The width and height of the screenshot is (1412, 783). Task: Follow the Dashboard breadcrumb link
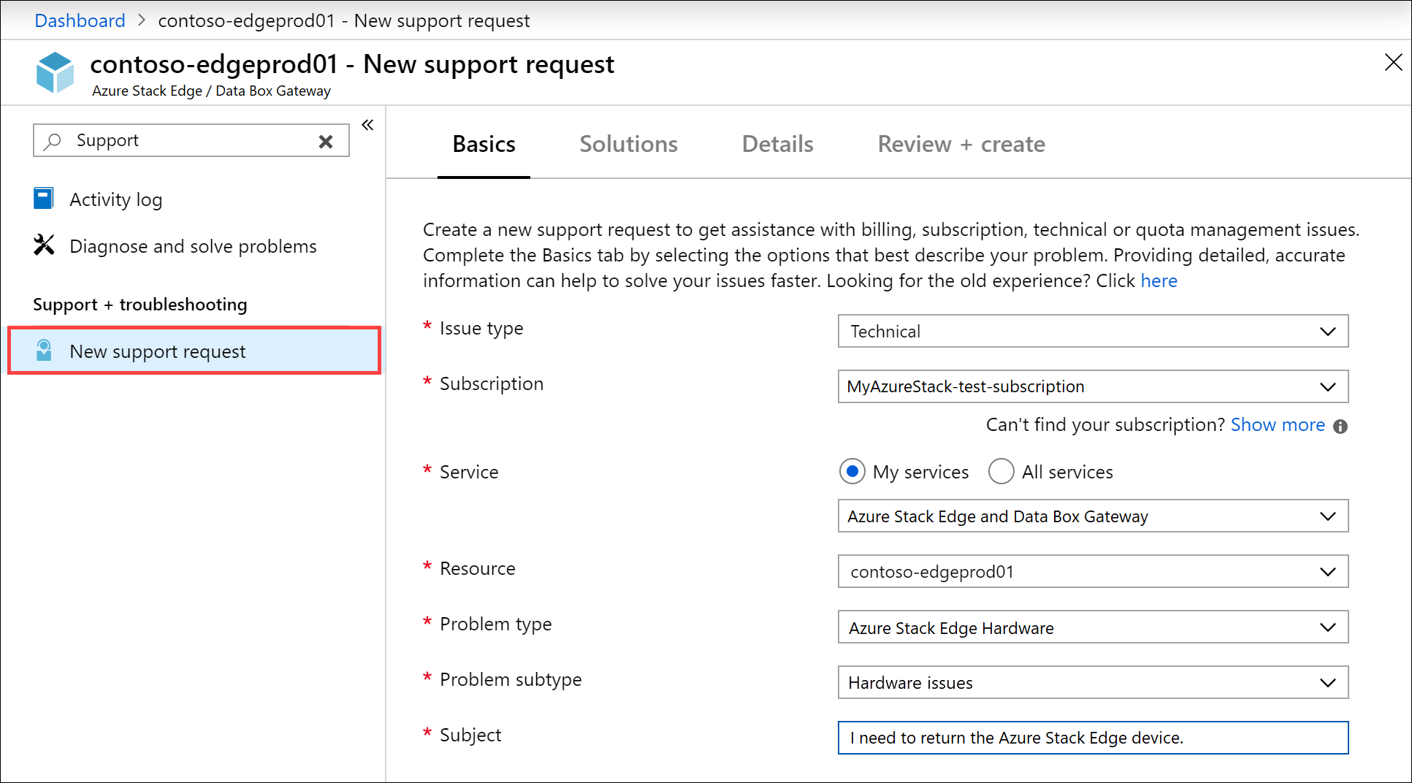pos(80,20)
